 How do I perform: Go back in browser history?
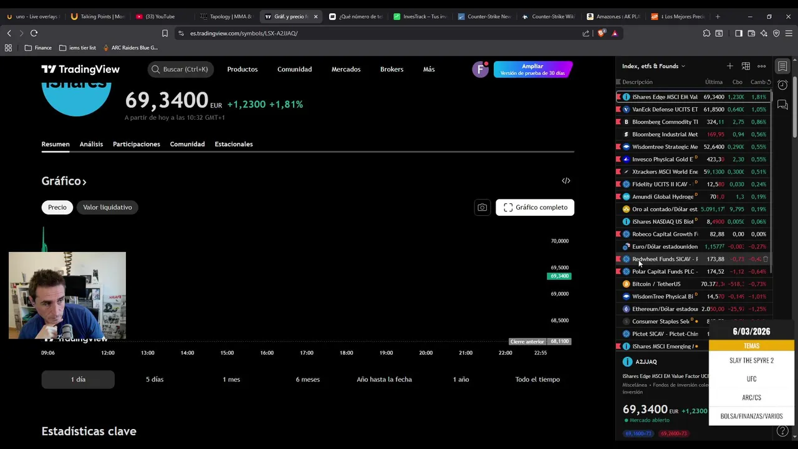tap(9, 33)
